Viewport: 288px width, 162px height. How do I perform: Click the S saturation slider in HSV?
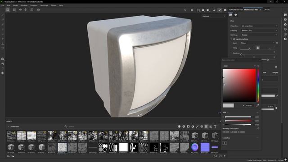coord(238,121)
